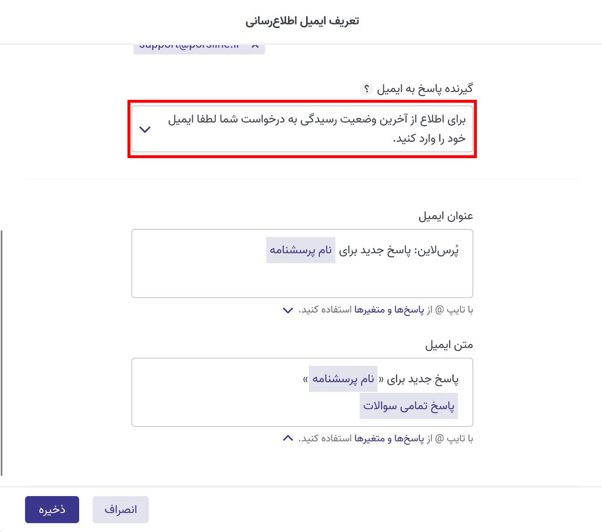Viewport: 602px width, 532px height.
Task: Click the support@porsline.ir email chip text
Action: (189, 47)
